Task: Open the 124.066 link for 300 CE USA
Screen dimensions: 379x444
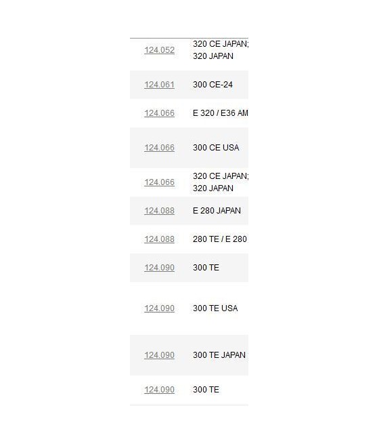Action: click(x=160, y=148)
